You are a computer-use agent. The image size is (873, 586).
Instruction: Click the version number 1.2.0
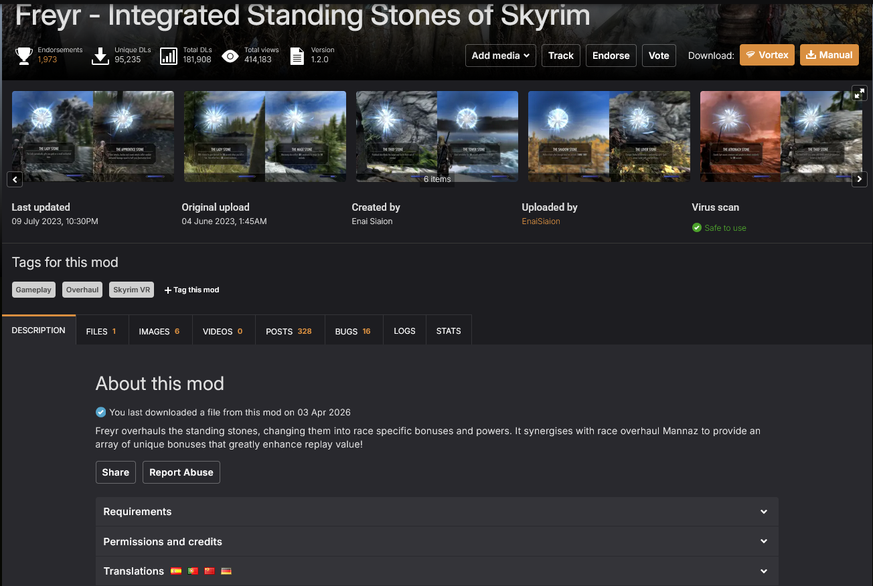(x=320, y=60)
